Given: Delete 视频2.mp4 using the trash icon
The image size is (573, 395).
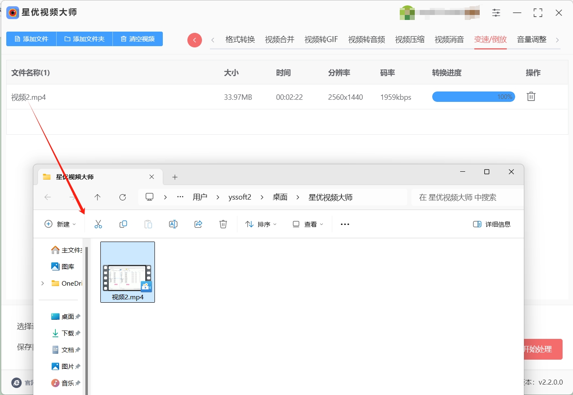Looking at the screenshot, I should click(531, 96).
